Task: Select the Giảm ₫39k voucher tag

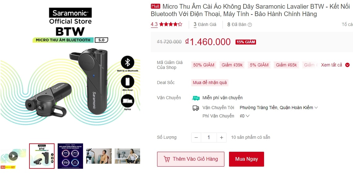Action: [x=232, y=65]
